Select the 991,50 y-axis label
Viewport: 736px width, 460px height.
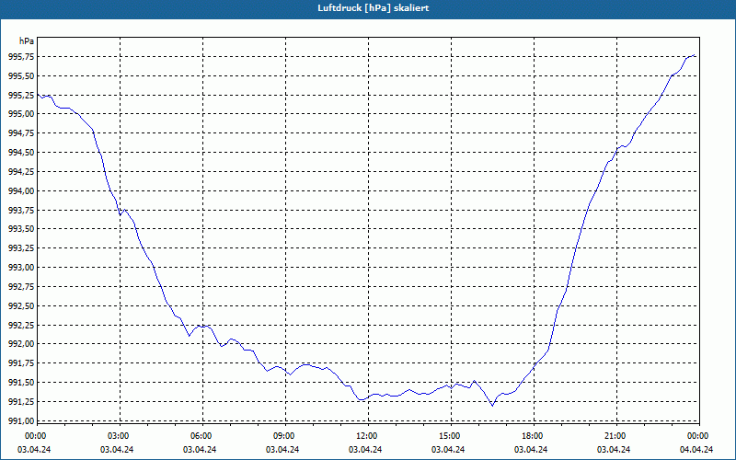(x=21, y=383)
